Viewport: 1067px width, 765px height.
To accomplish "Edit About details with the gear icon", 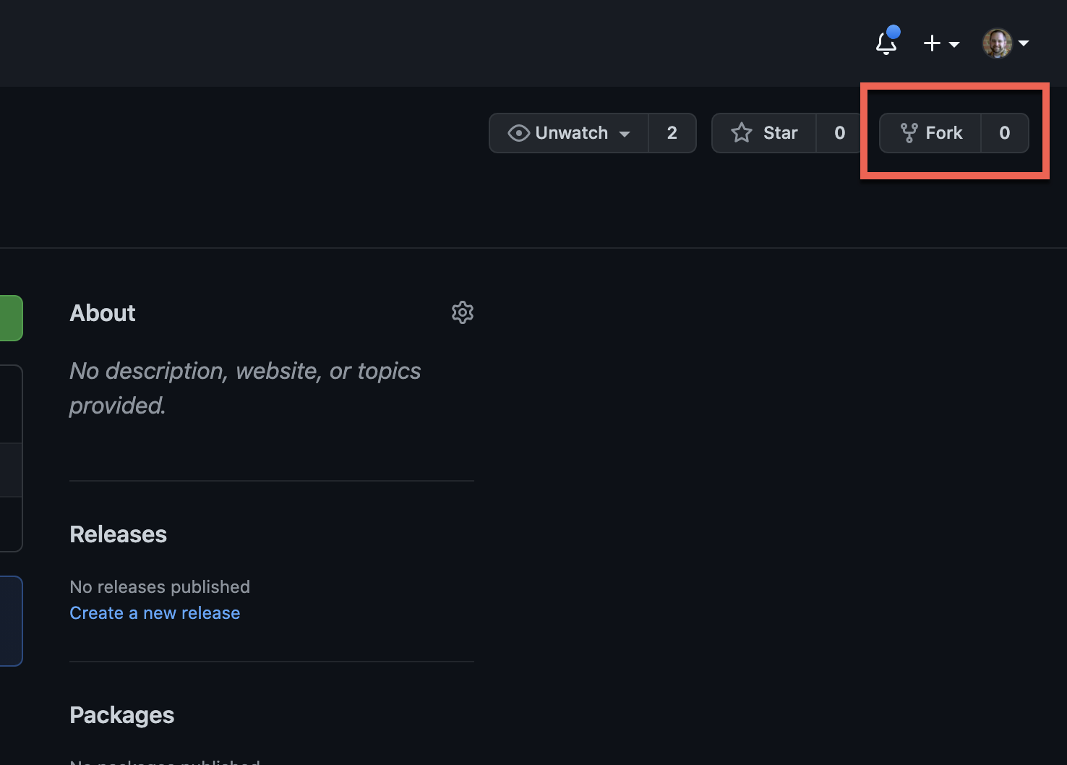I will (x=463, y=312).
